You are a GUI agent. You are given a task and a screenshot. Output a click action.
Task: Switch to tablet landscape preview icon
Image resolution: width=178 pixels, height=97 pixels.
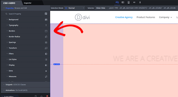123,2
